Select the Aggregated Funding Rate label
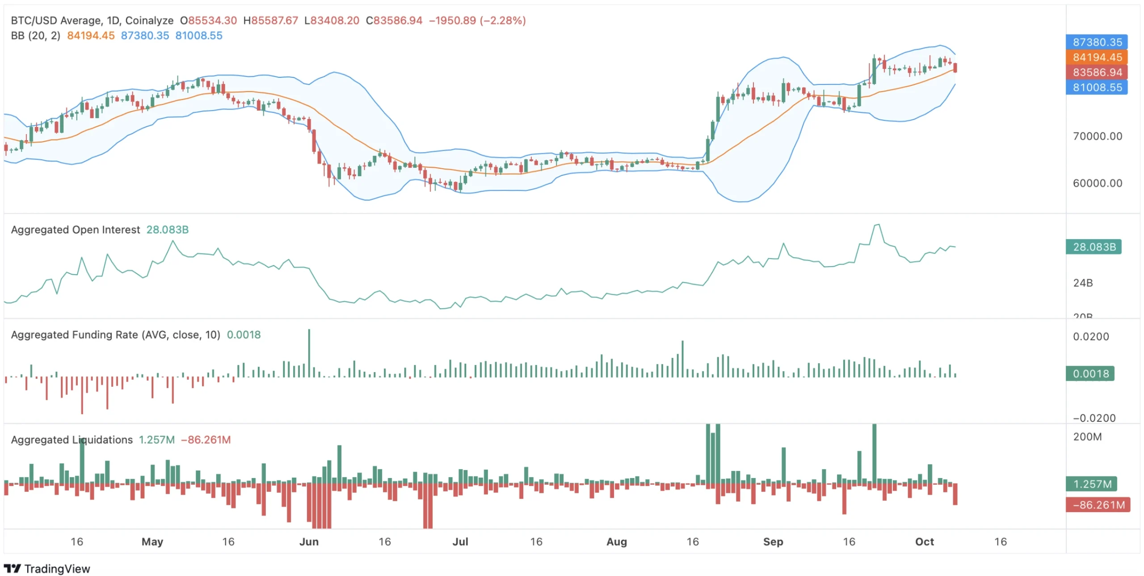This screenshot has width=1144, height=576. [115, 335]
